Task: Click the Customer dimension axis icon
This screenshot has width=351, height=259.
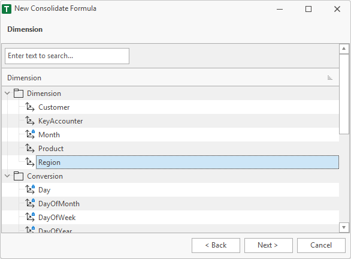Action: tap(30, 107)
